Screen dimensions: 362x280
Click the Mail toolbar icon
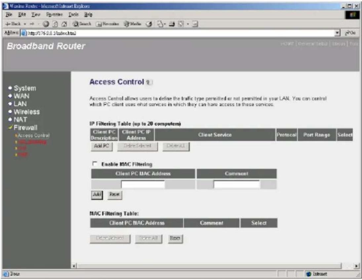click(160, 24)
